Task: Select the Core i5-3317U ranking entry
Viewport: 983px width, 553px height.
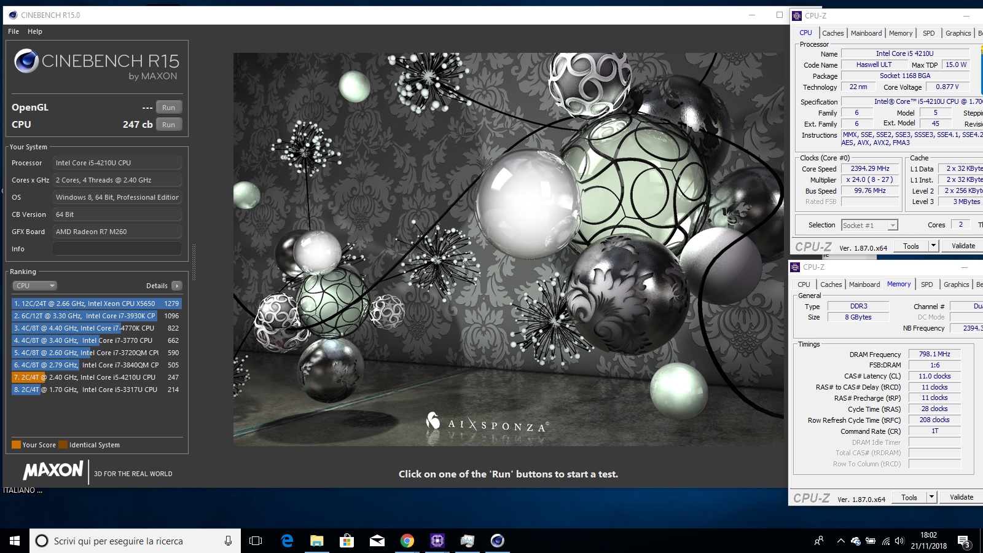Action: 96,390
